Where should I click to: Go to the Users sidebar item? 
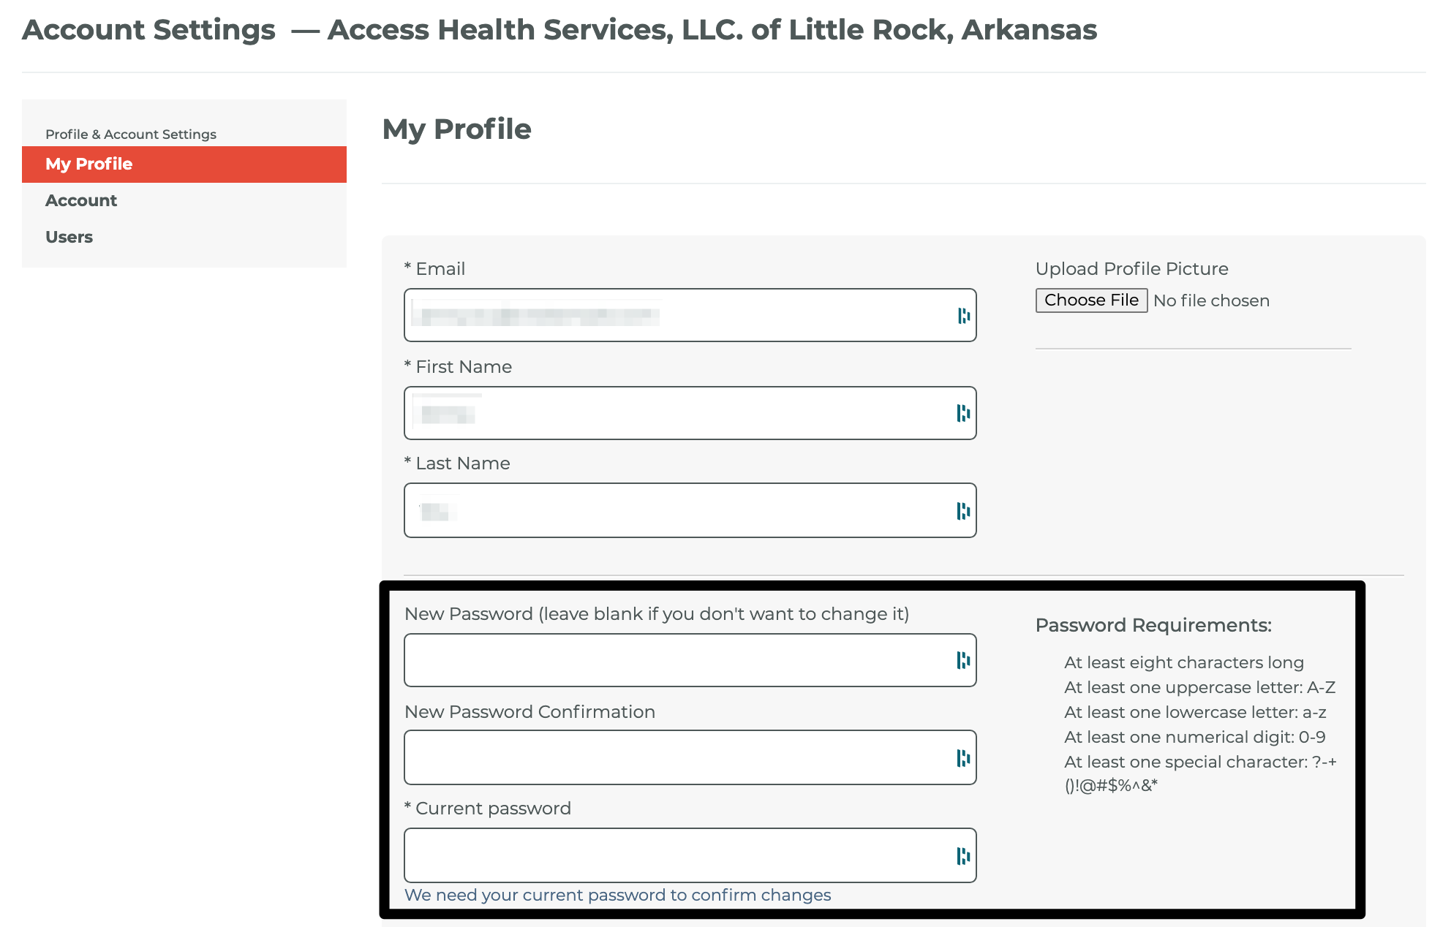point(184,238)
